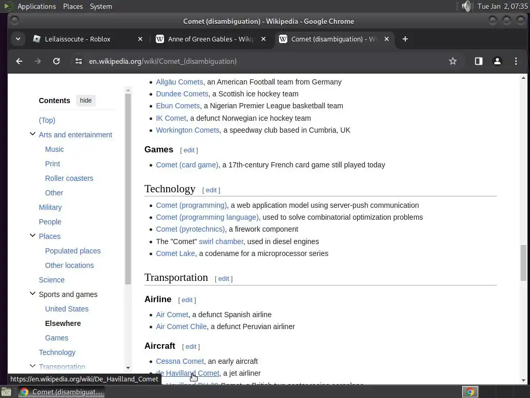Open the Comet (programming language) link
Image resolution: width=530 pixels, height=398 pixels.
pos(207,217)
